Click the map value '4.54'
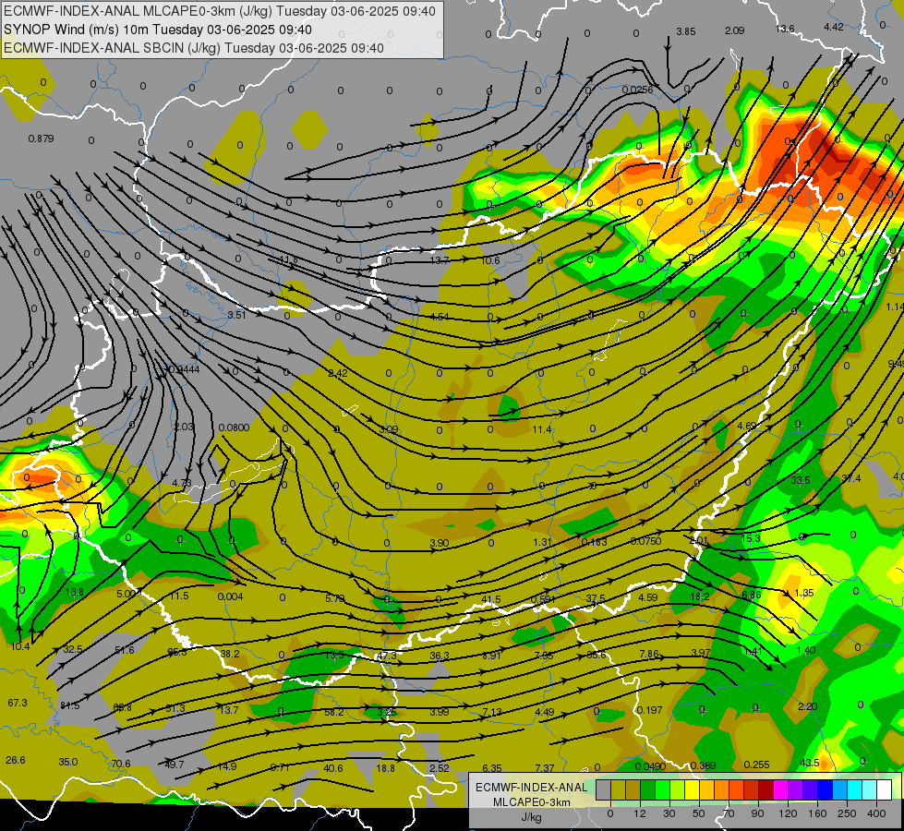Image resolution: width=904 pixels, height=831 pixels. 440,317
